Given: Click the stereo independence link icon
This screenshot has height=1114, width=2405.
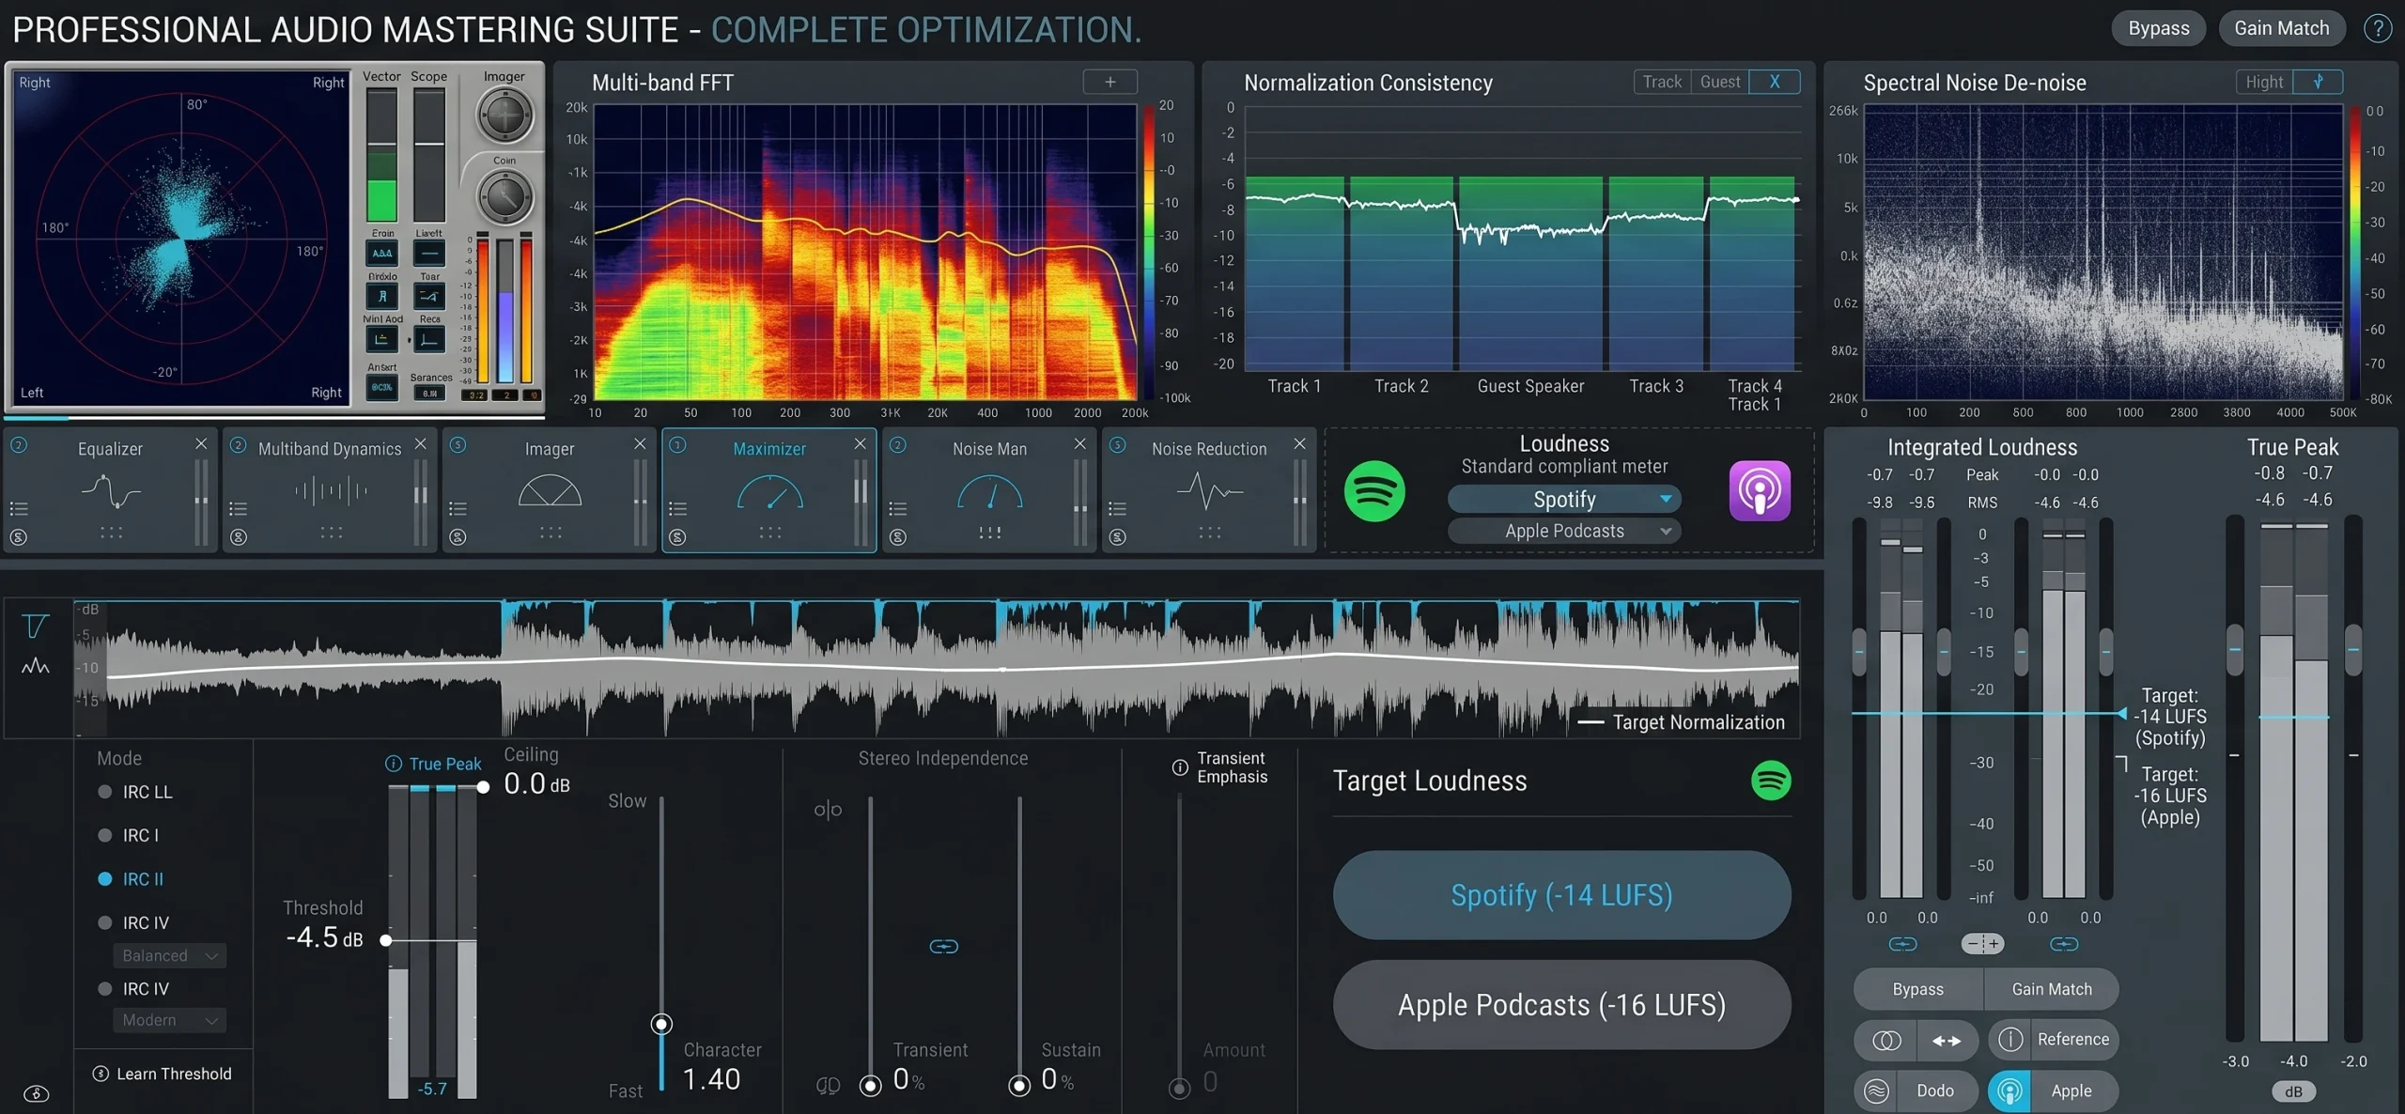Looking at the screenshot, I should click(944, 946).
